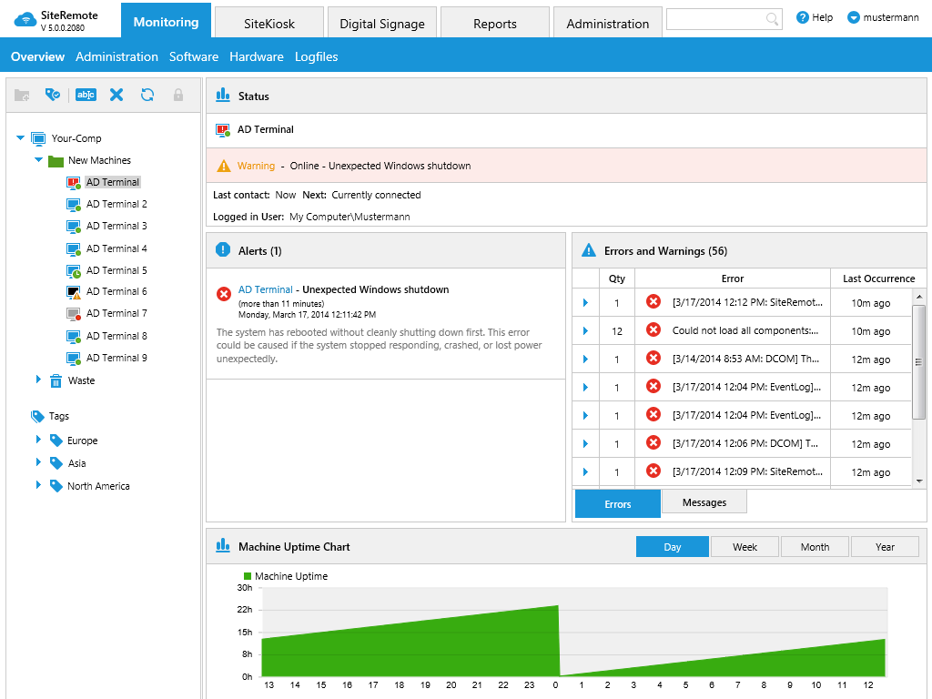This screenshot has width=932, height=699.
Task: Click the assign tags toolbar icon
Action: coord(53,95)
